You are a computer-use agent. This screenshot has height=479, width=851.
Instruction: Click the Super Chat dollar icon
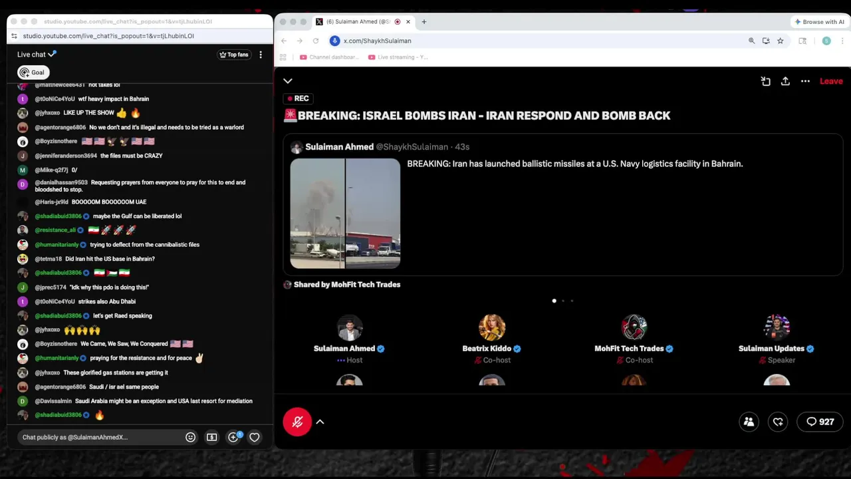coord(211,438)
